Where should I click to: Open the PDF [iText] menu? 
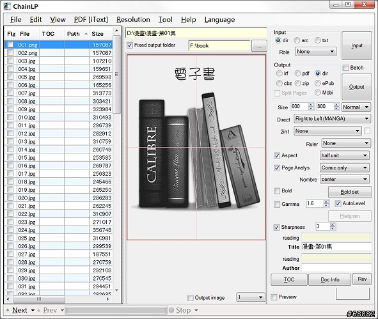click(91, 20)
